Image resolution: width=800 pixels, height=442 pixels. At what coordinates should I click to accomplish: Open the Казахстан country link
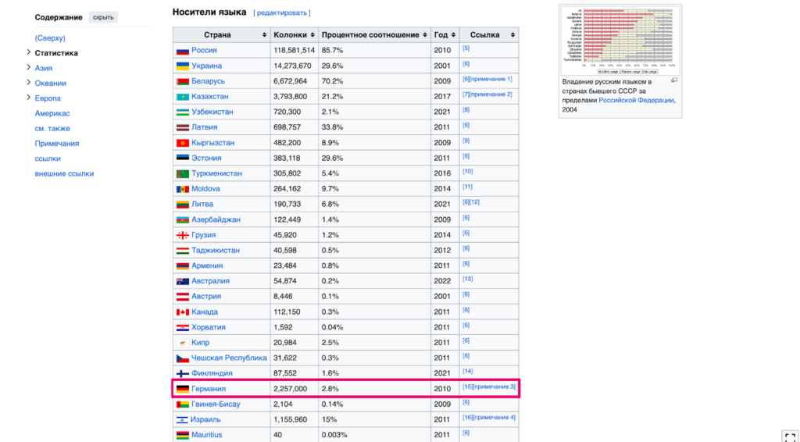(209, 96)
